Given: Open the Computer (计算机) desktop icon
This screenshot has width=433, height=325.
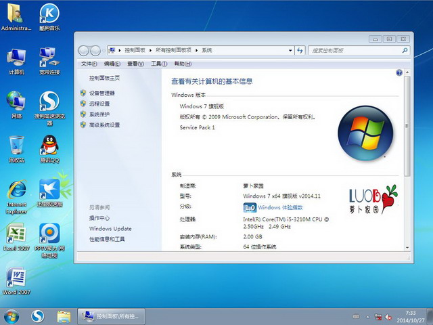Looking at the screenshot, I should tap(16, 61).
